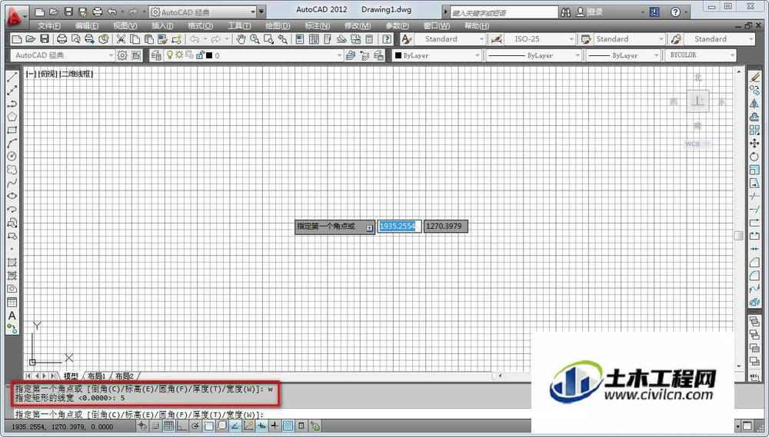The width and height of the screenshot is (769, 437).
Task: Open the ISO-25 dimension style dropdown
Action: (x=571, y=39)
